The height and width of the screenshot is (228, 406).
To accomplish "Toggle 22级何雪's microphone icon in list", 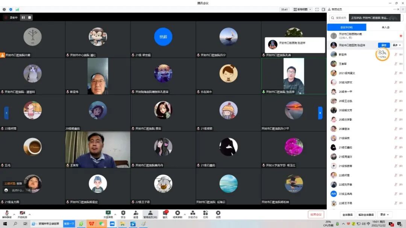I will 395,175.
